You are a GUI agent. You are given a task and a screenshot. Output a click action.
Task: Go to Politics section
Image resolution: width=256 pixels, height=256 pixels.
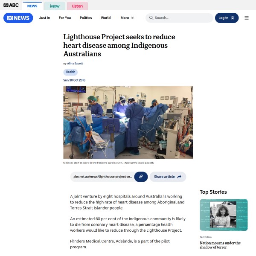click(x=86, y=18)
